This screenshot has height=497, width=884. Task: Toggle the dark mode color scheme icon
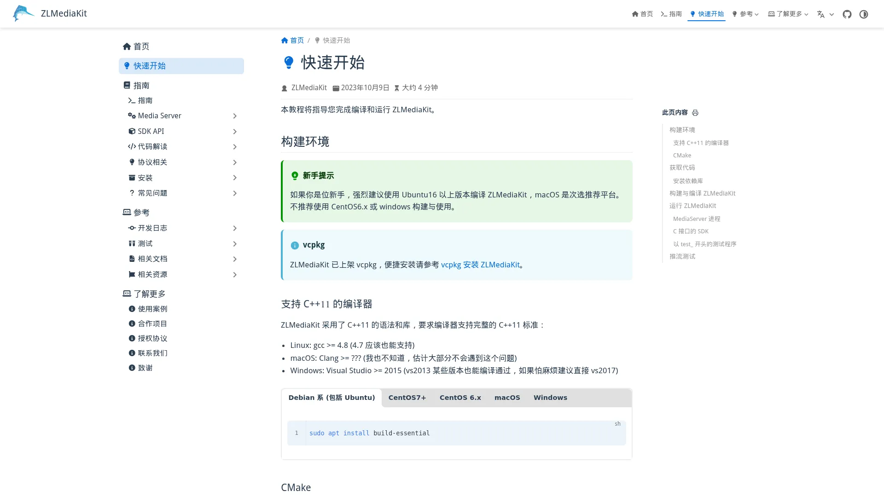[864, 14]
